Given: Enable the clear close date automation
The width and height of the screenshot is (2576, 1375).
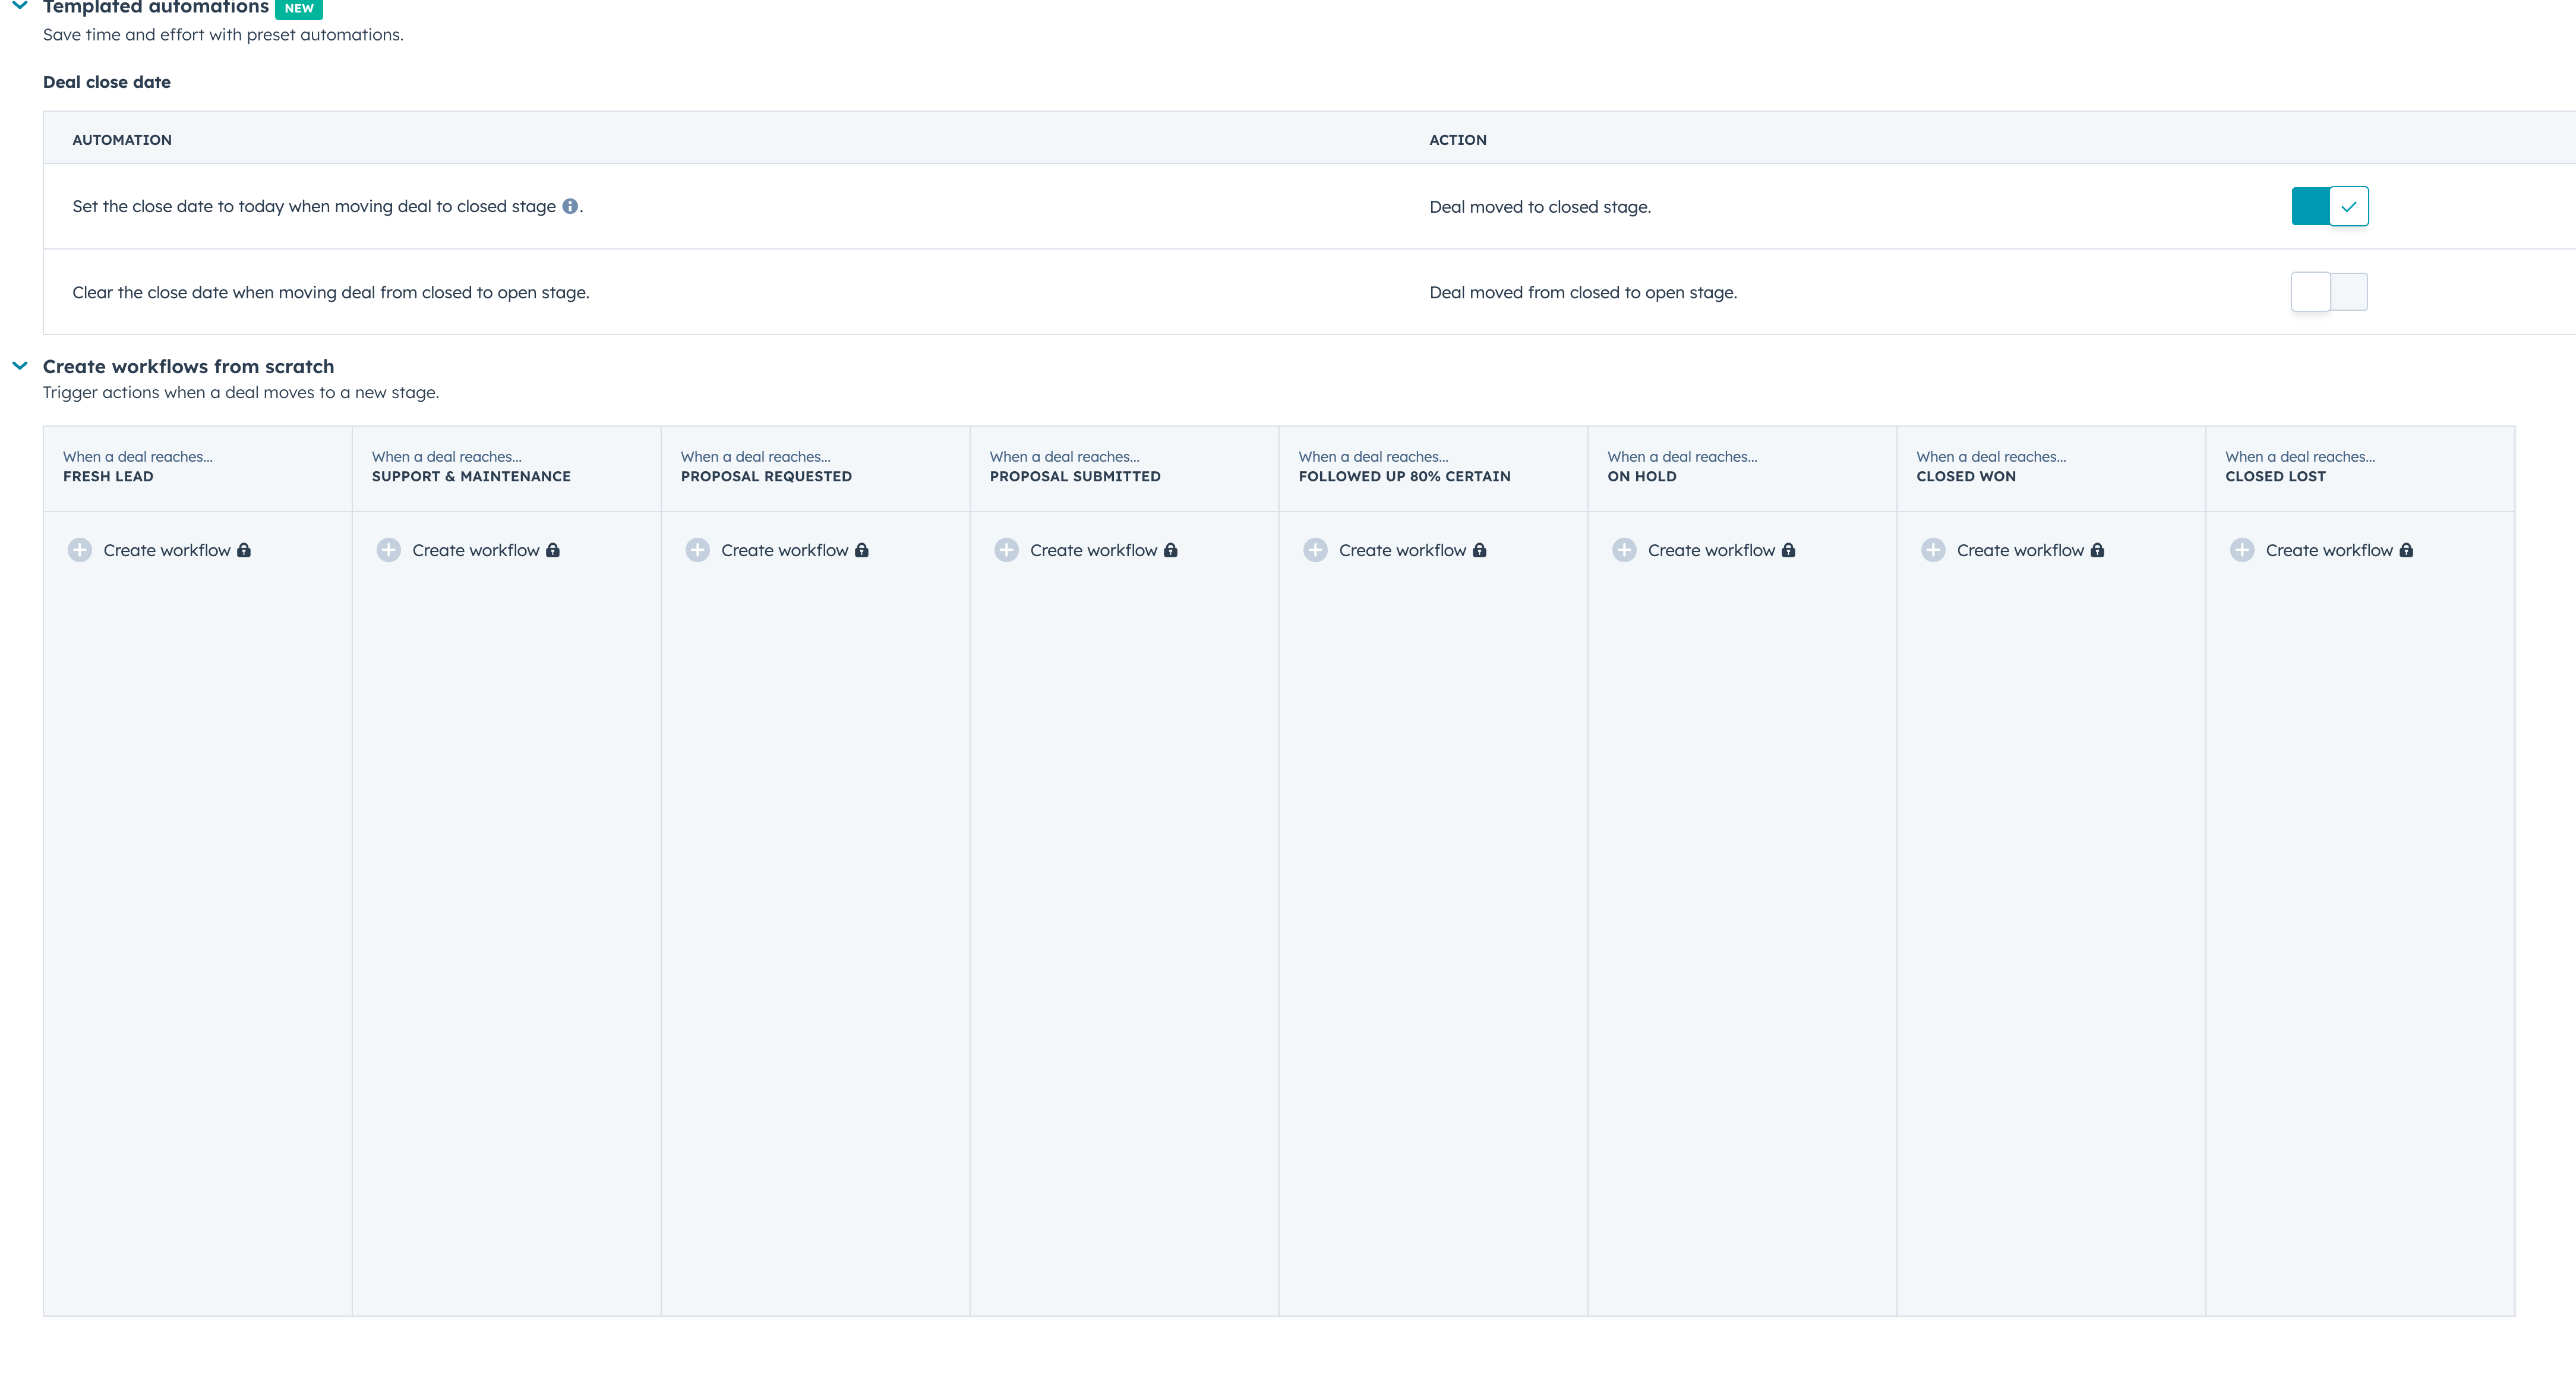Looking at the screenshot, I should [x=2330, y=291].
